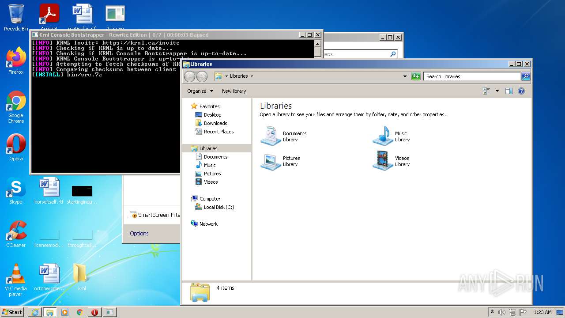Open CCleaner desktop shortcut

tap(16, 234)
